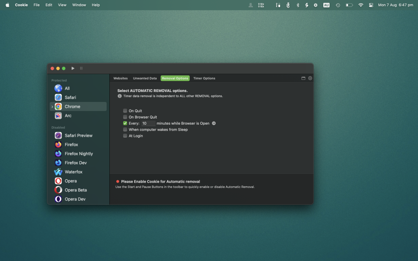Click the Start (play) button in toolbar
The image size is (418, 261).
click(73, 69)
